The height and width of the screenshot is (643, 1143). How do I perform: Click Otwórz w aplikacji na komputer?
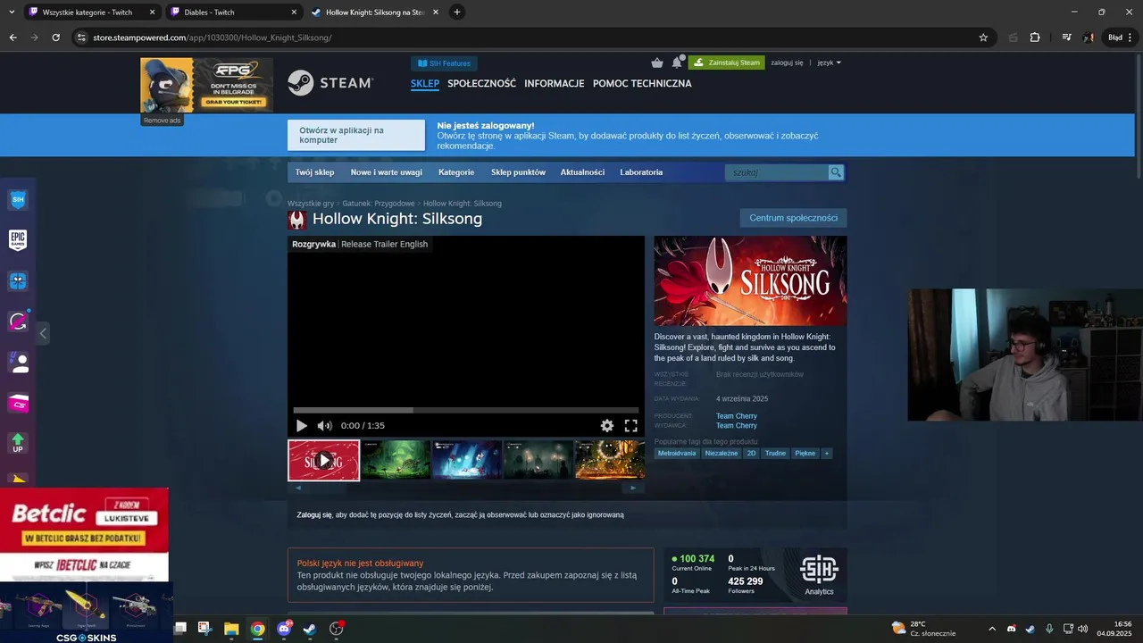coord(356,135)
